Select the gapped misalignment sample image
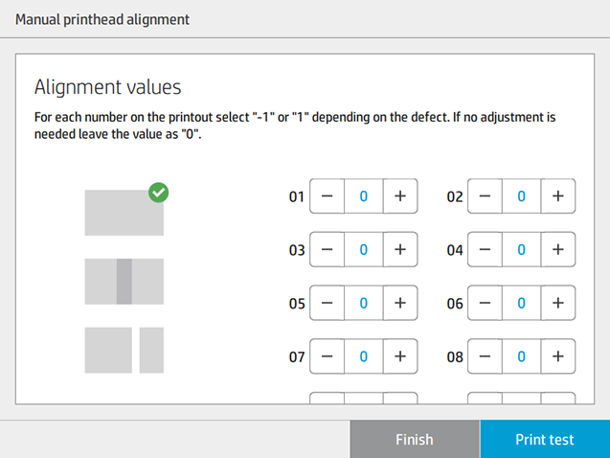 124,350
